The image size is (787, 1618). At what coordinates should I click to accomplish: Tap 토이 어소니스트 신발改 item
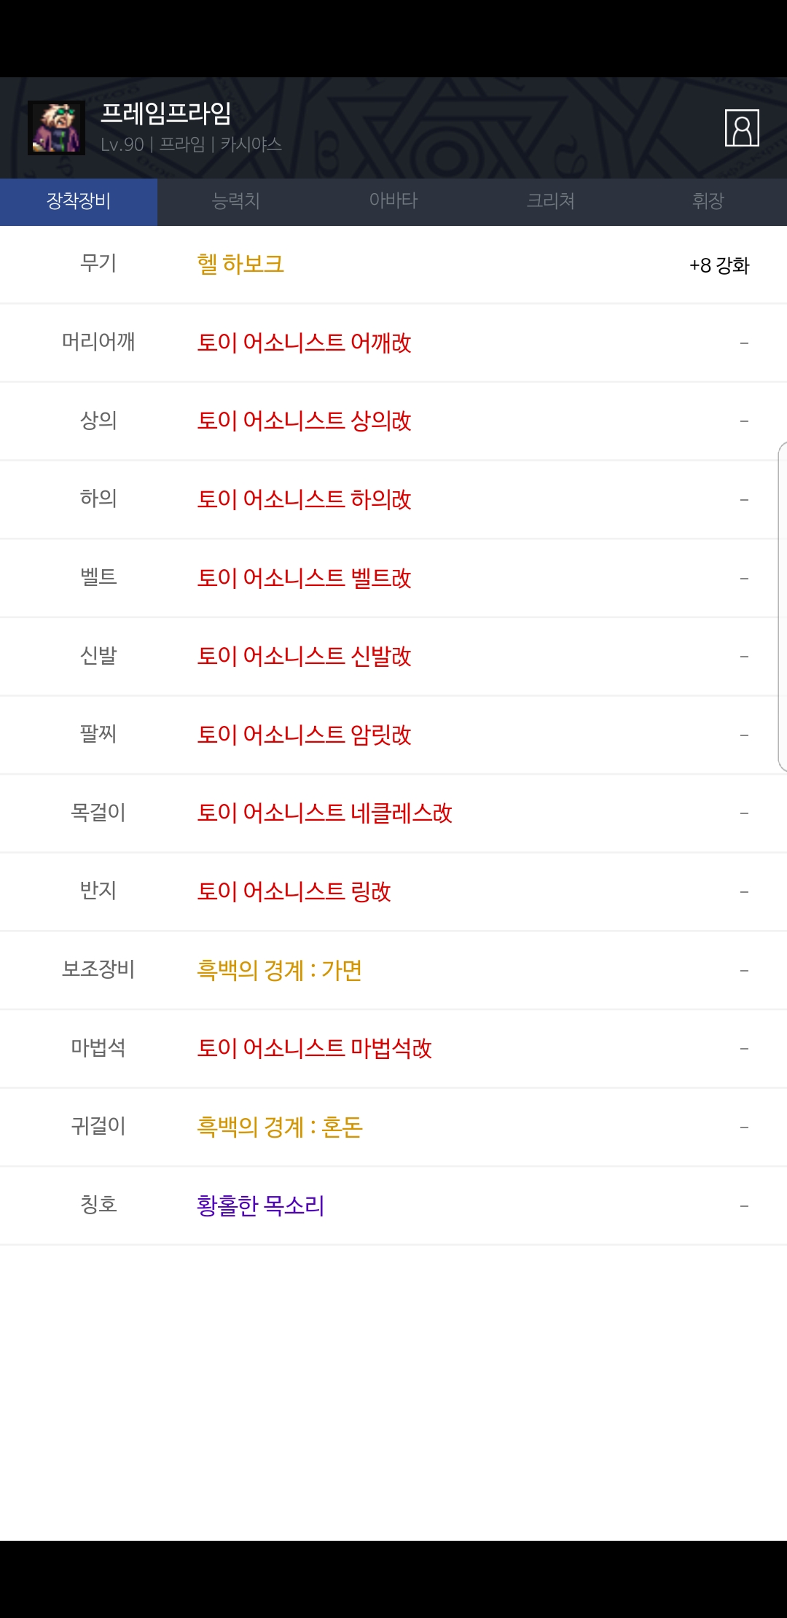304,657
